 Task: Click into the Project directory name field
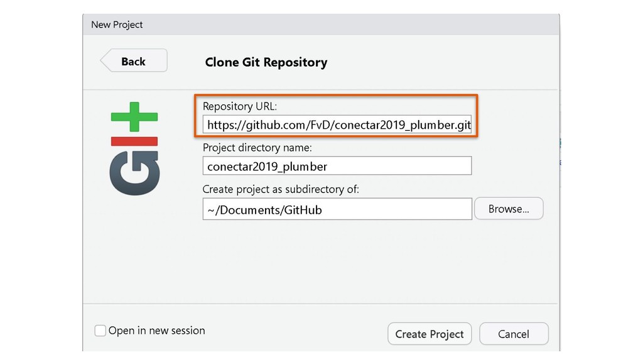pos(337,166)
